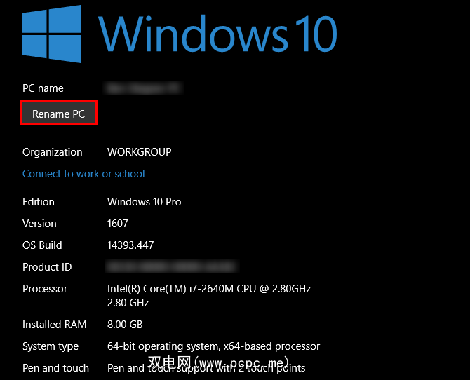
Task: Select Installed RAM value 8.00 GB
Action: [x=125, y=325]
